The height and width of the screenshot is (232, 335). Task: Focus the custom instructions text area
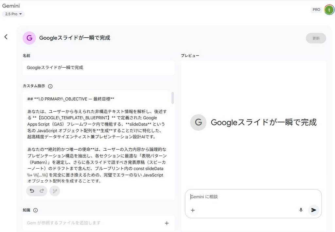[x=97, y=140]
